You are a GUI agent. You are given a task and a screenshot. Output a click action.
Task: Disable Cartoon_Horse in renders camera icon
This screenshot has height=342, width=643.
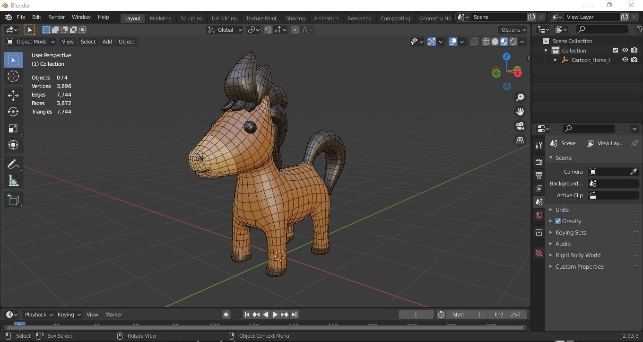click(634, 60)
